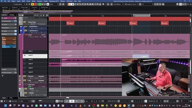Open the Adapt to Zoom grid dropdown
The image size is (192, 108).
(131, 4)
